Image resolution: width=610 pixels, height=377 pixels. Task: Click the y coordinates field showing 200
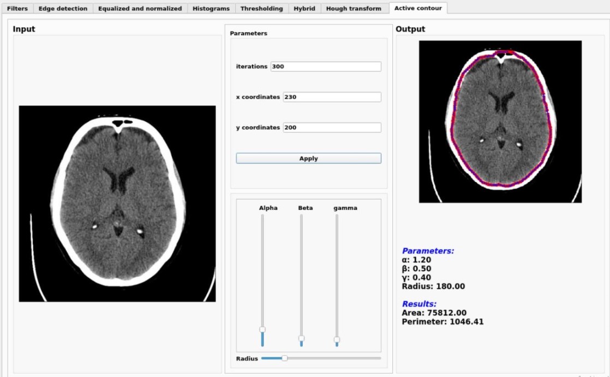(x=331, y=127)
